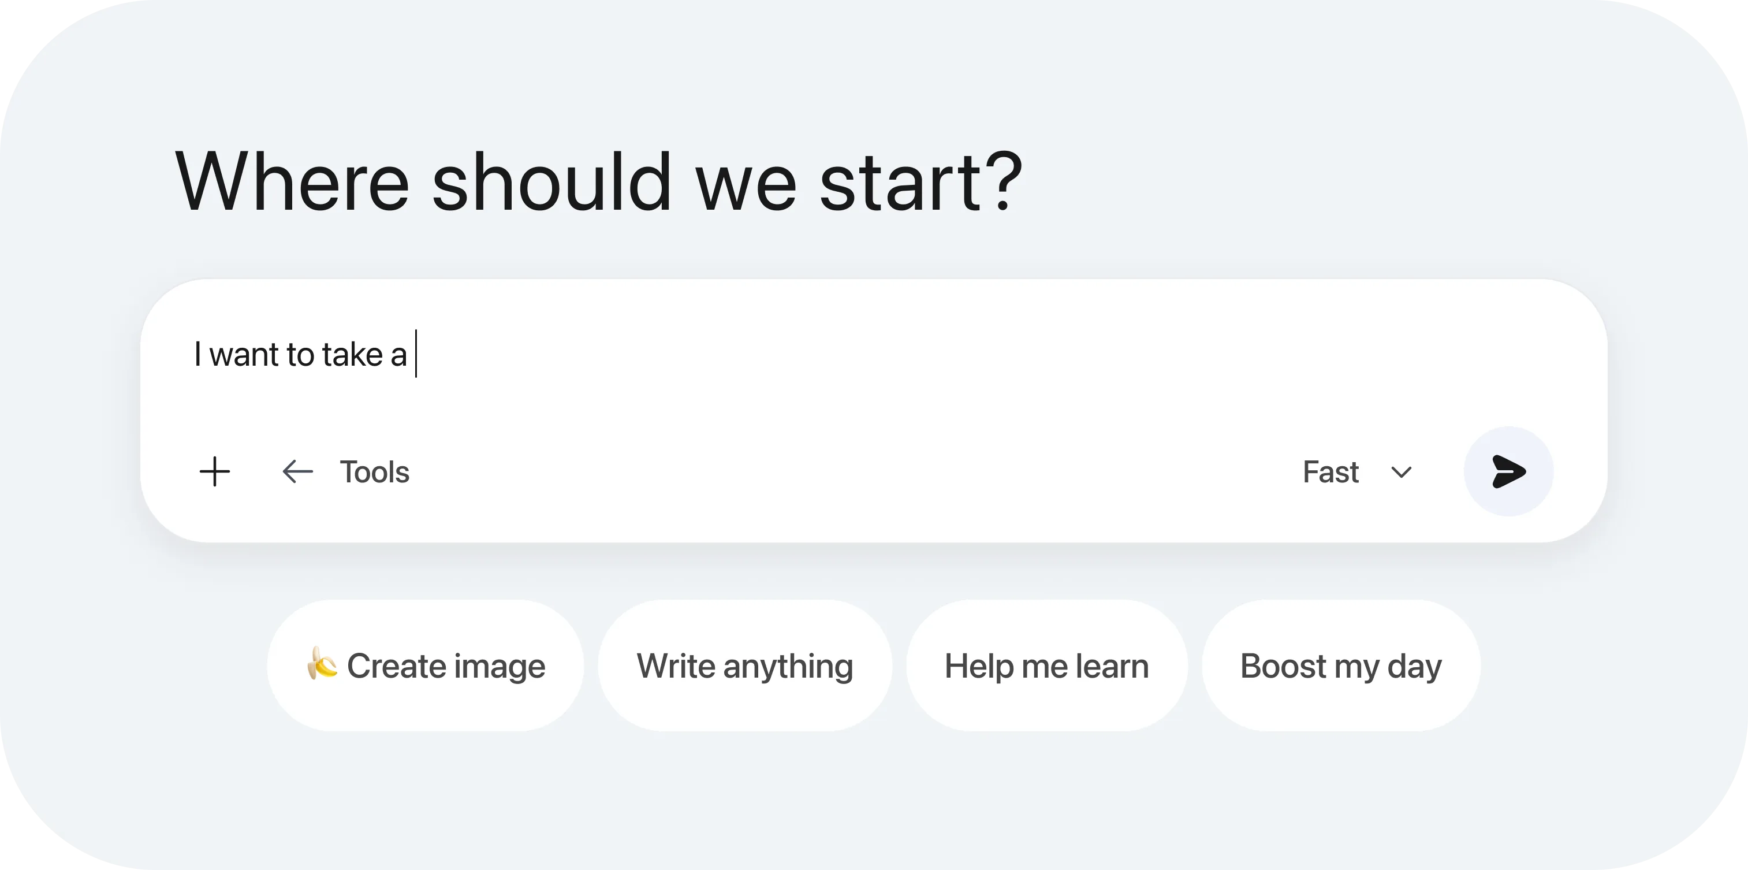This screenshot has width=1748, height=870.
Task: Expand the chevron next to Fast
Action: (x=1402, y=473)
